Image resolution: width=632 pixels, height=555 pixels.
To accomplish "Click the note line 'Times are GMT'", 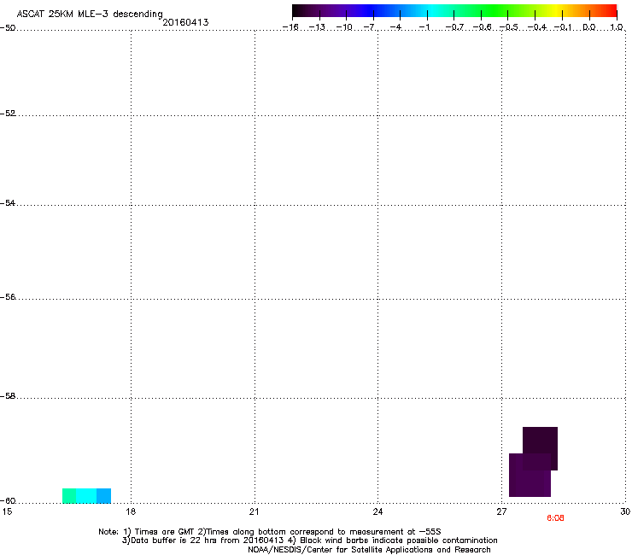I will [x=165, y=532].
